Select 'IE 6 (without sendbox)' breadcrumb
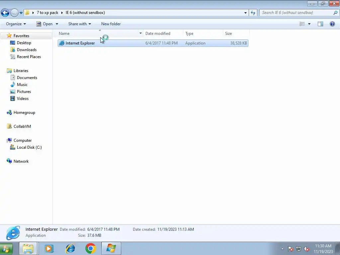The height and width of the screenshot is (255, 340). (85, 13)
